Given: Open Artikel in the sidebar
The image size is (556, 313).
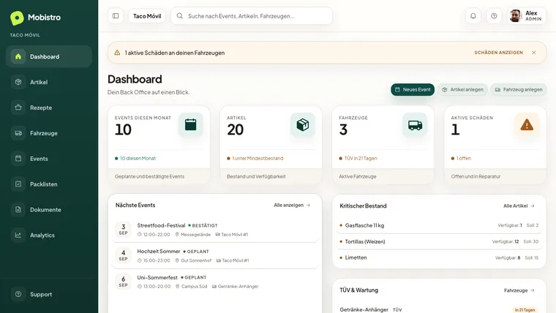Looking at the screenshot, I should pos(49,82).
